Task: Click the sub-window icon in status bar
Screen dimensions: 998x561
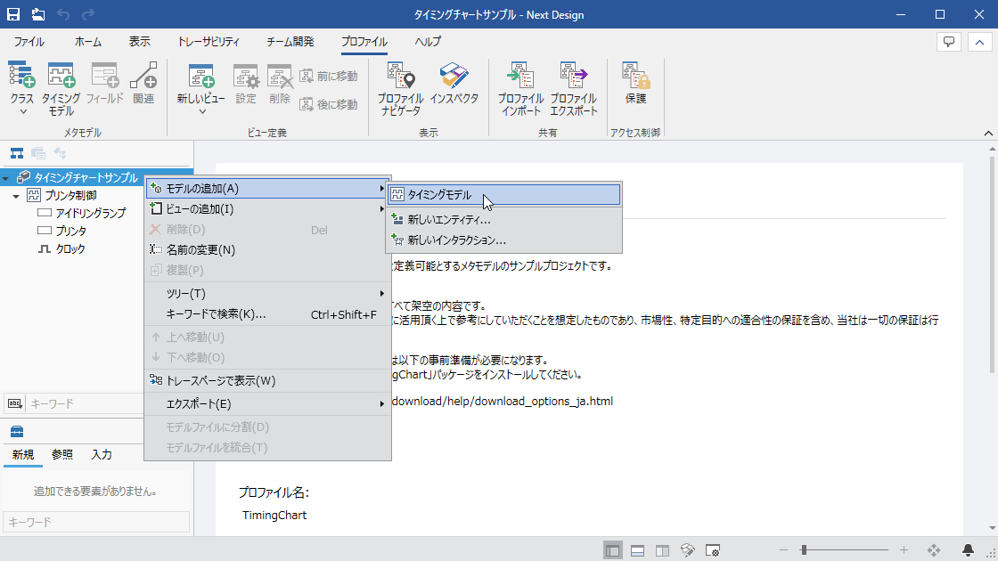Action: 713,551
